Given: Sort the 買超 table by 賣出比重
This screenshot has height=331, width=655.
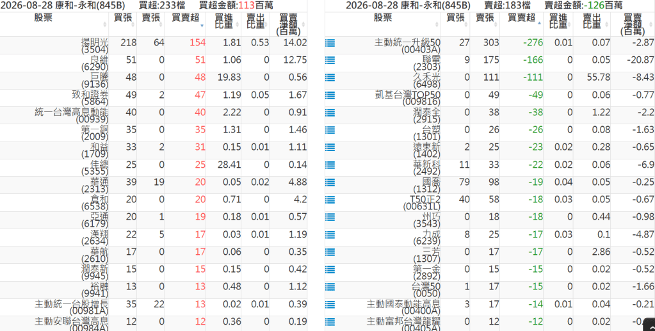Looking at the screenshot, I should click(255, 24).
